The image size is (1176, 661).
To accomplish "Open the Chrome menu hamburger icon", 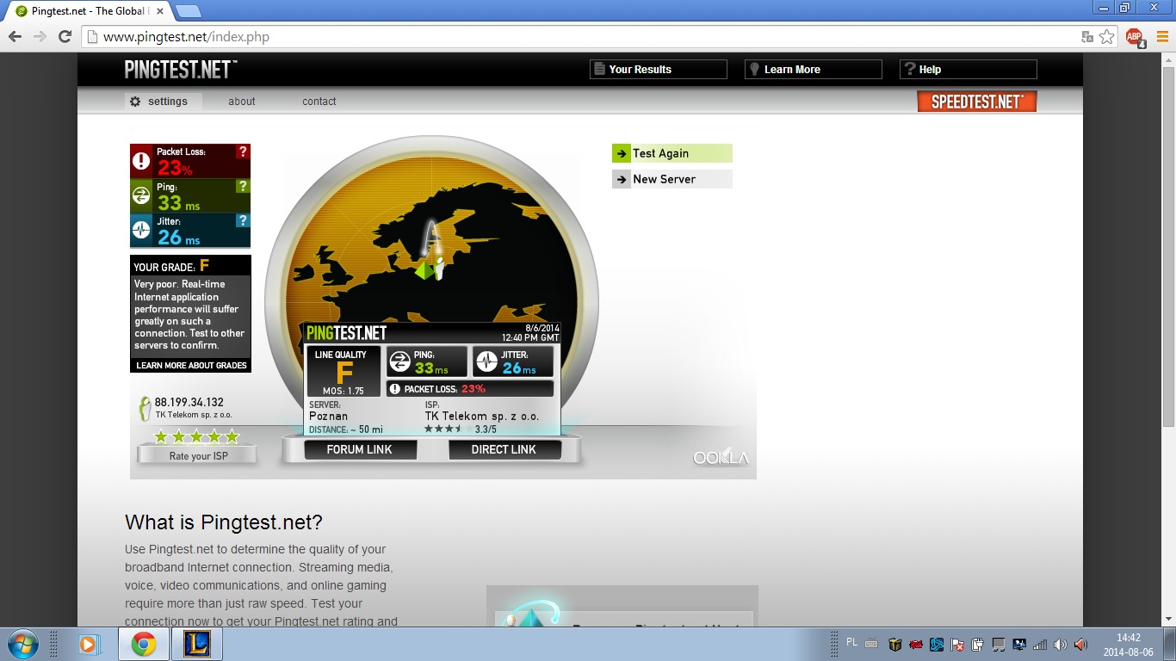I will click(1162, 37).
